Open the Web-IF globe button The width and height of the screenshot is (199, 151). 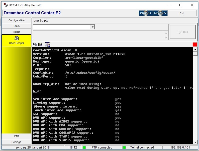[146, 13]
